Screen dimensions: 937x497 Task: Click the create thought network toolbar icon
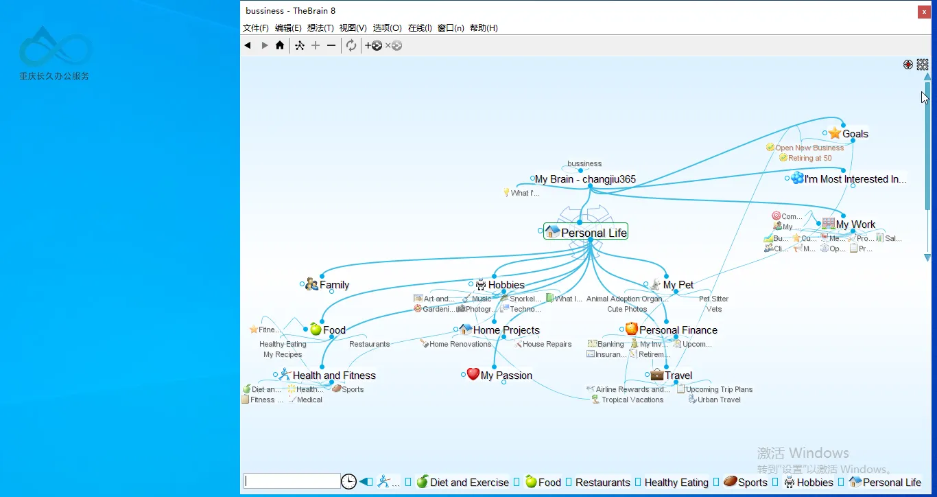(x=300, y=45)
